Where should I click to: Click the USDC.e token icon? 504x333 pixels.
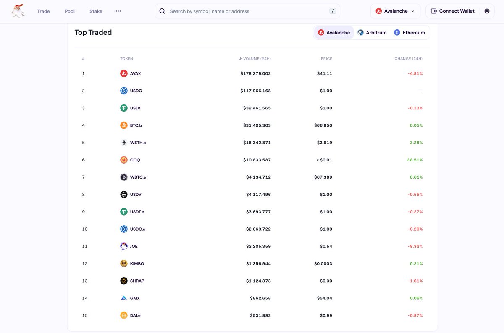(123, 229)
